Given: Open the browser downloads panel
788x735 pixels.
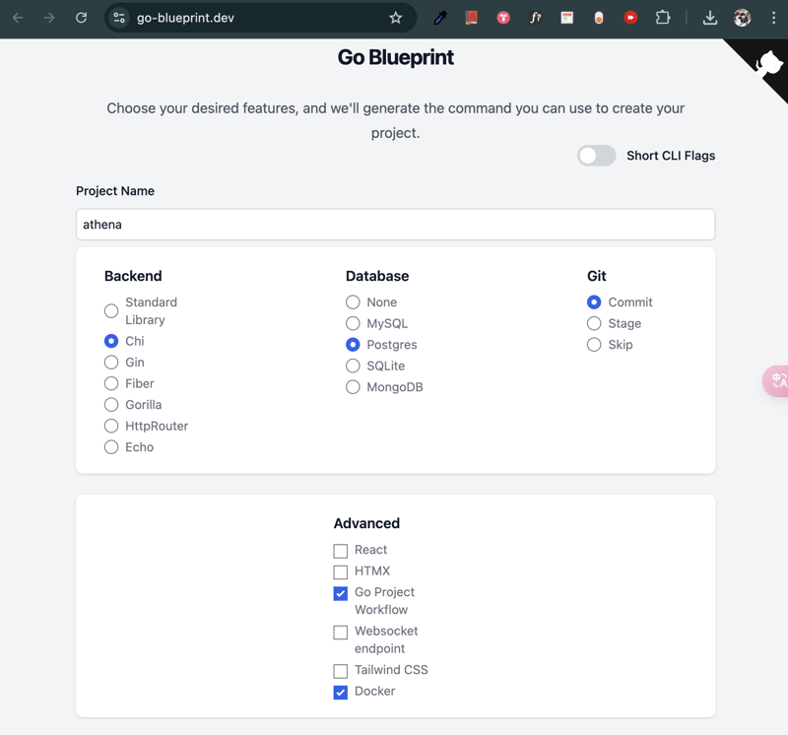Looking at the screenshot, I should pos(709,18).
